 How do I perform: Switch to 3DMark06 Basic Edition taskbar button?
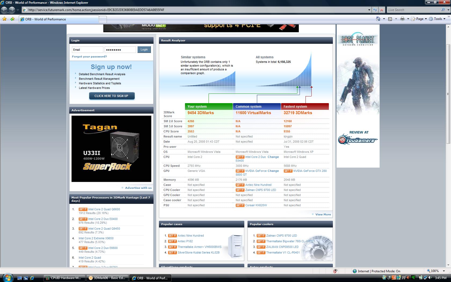(107, 278)
